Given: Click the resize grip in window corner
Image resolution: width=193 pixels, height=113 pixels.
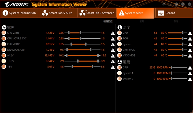Looking at the screenshot, I should pyautogui.click(x=192, y=112).
